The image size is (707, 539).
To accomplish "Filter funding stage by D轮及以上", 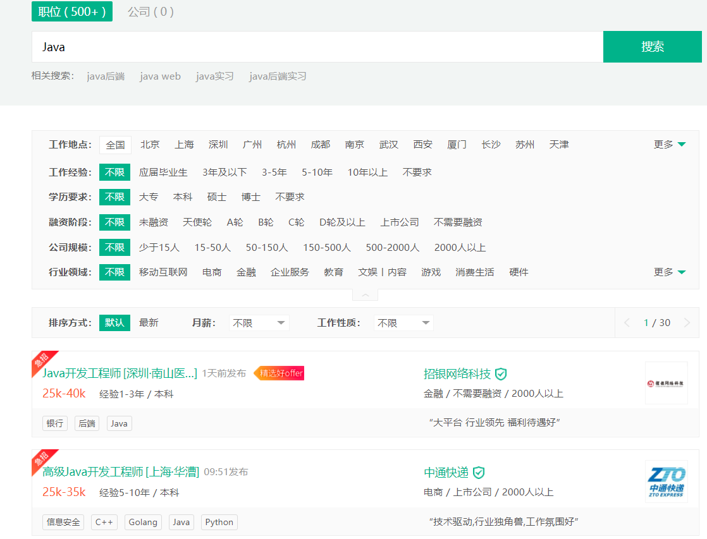I will 342,222.
